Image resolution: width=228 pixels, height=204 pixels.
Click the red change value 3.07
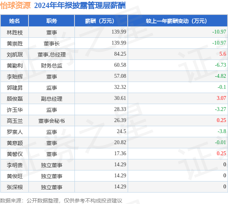pyautogui.click(x=222, y=98)
